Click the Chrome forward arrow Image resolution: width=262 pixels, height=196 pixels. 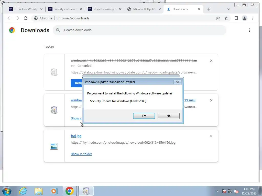(x=17, y=18)
